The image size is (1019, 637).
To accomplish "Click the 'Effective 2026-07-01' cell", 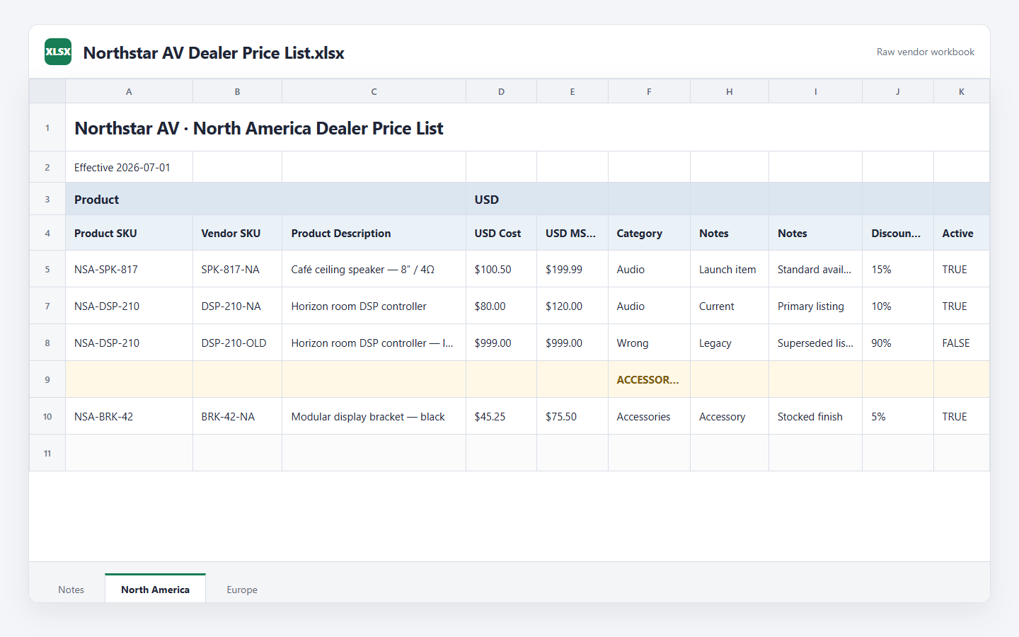I will (x=129, y=167).
